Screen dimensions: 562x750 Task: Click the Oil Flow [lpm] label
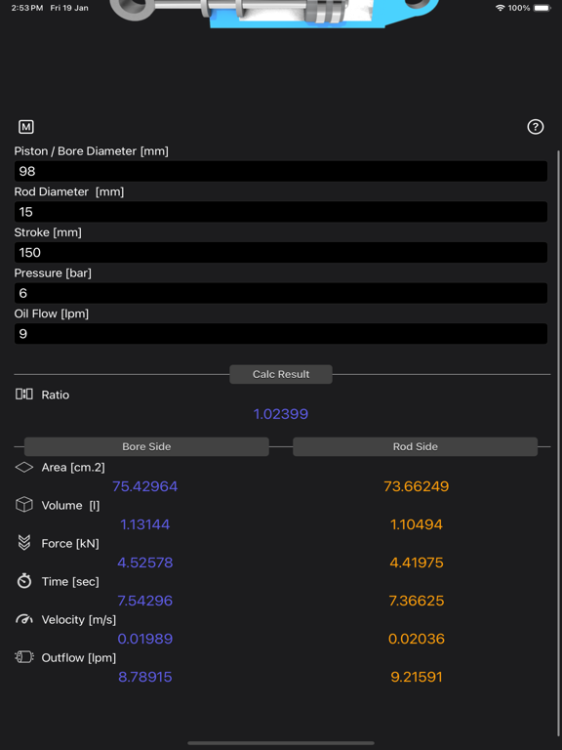[x=52, y=313]
